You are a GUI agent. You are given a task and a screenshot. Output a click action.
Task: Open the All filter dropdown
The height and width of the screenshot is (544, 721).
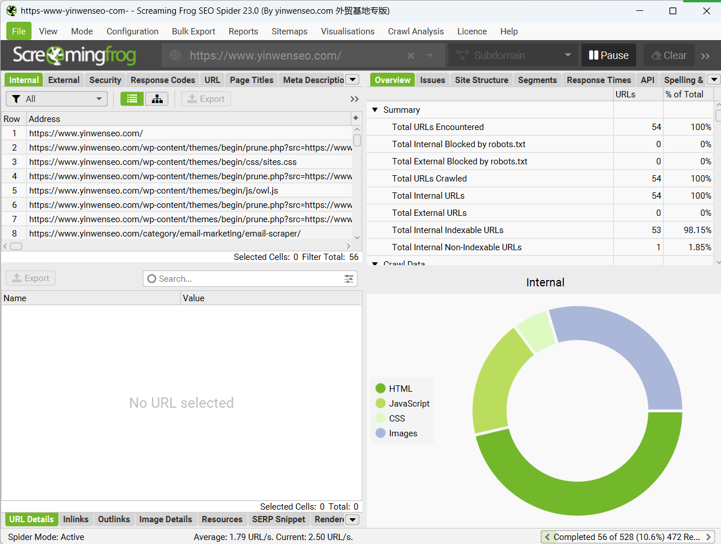tap(57, 99)
